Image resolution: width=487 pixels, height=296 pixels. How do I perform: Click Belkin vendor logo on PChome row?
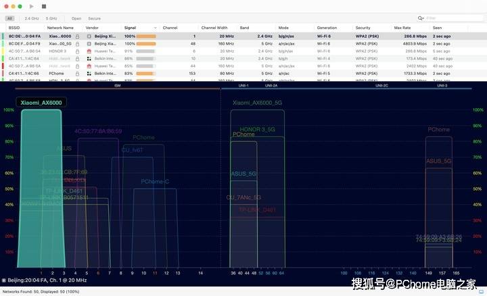click(89, 74)
